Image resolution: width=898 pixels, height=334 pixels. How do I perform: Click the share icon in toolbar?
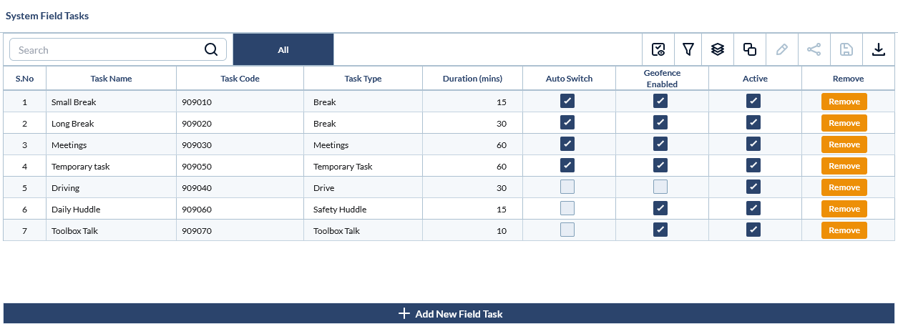click(x=814, y=49)
